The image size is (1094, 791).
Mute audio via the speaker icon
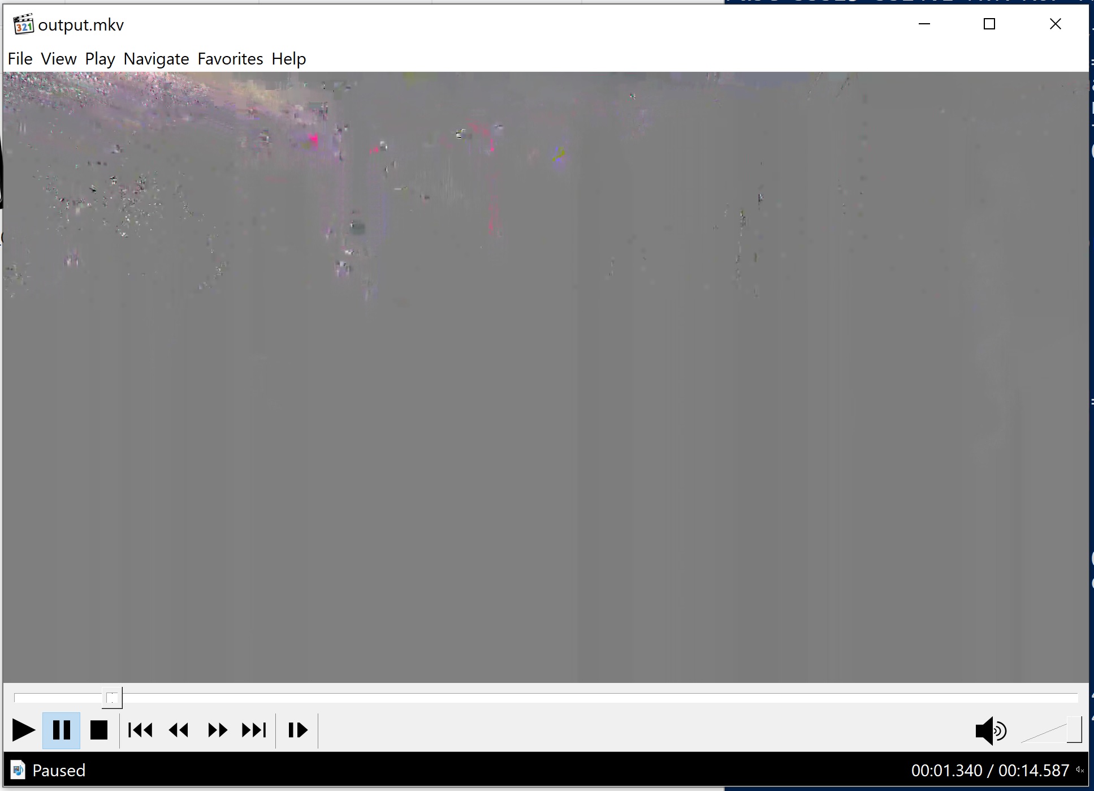pos(990,730)
